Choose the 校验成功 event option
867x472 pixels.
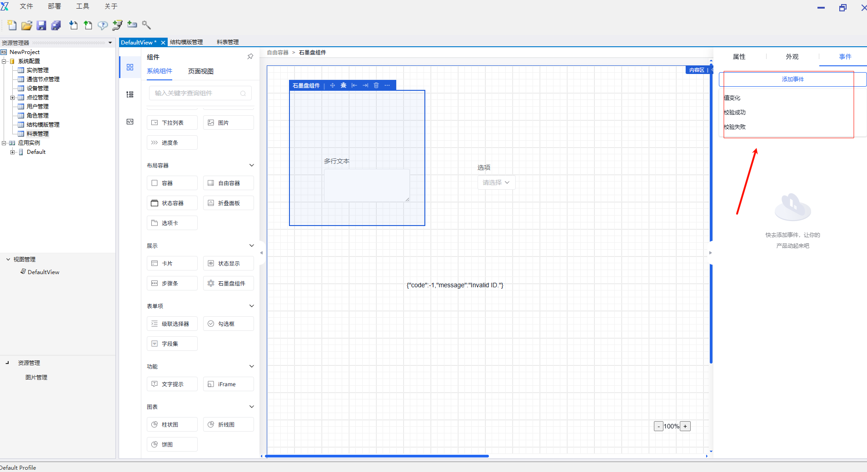pos(735,113)
